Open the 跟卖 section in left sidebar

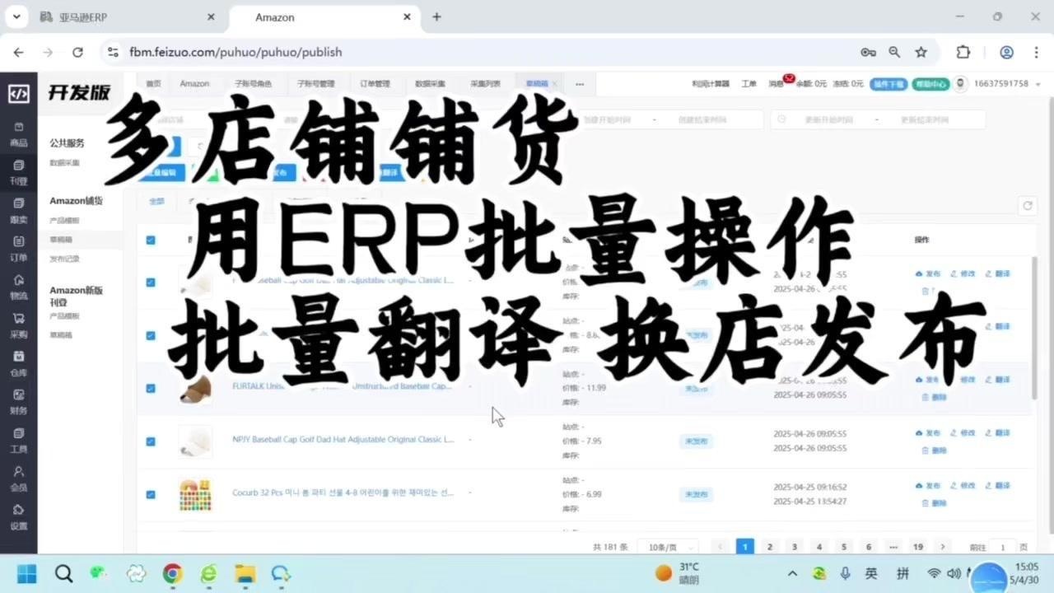tap(18, 210)
